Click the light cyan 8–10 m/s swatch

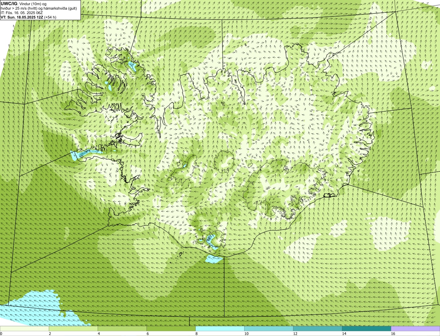(x=220, y=328)
